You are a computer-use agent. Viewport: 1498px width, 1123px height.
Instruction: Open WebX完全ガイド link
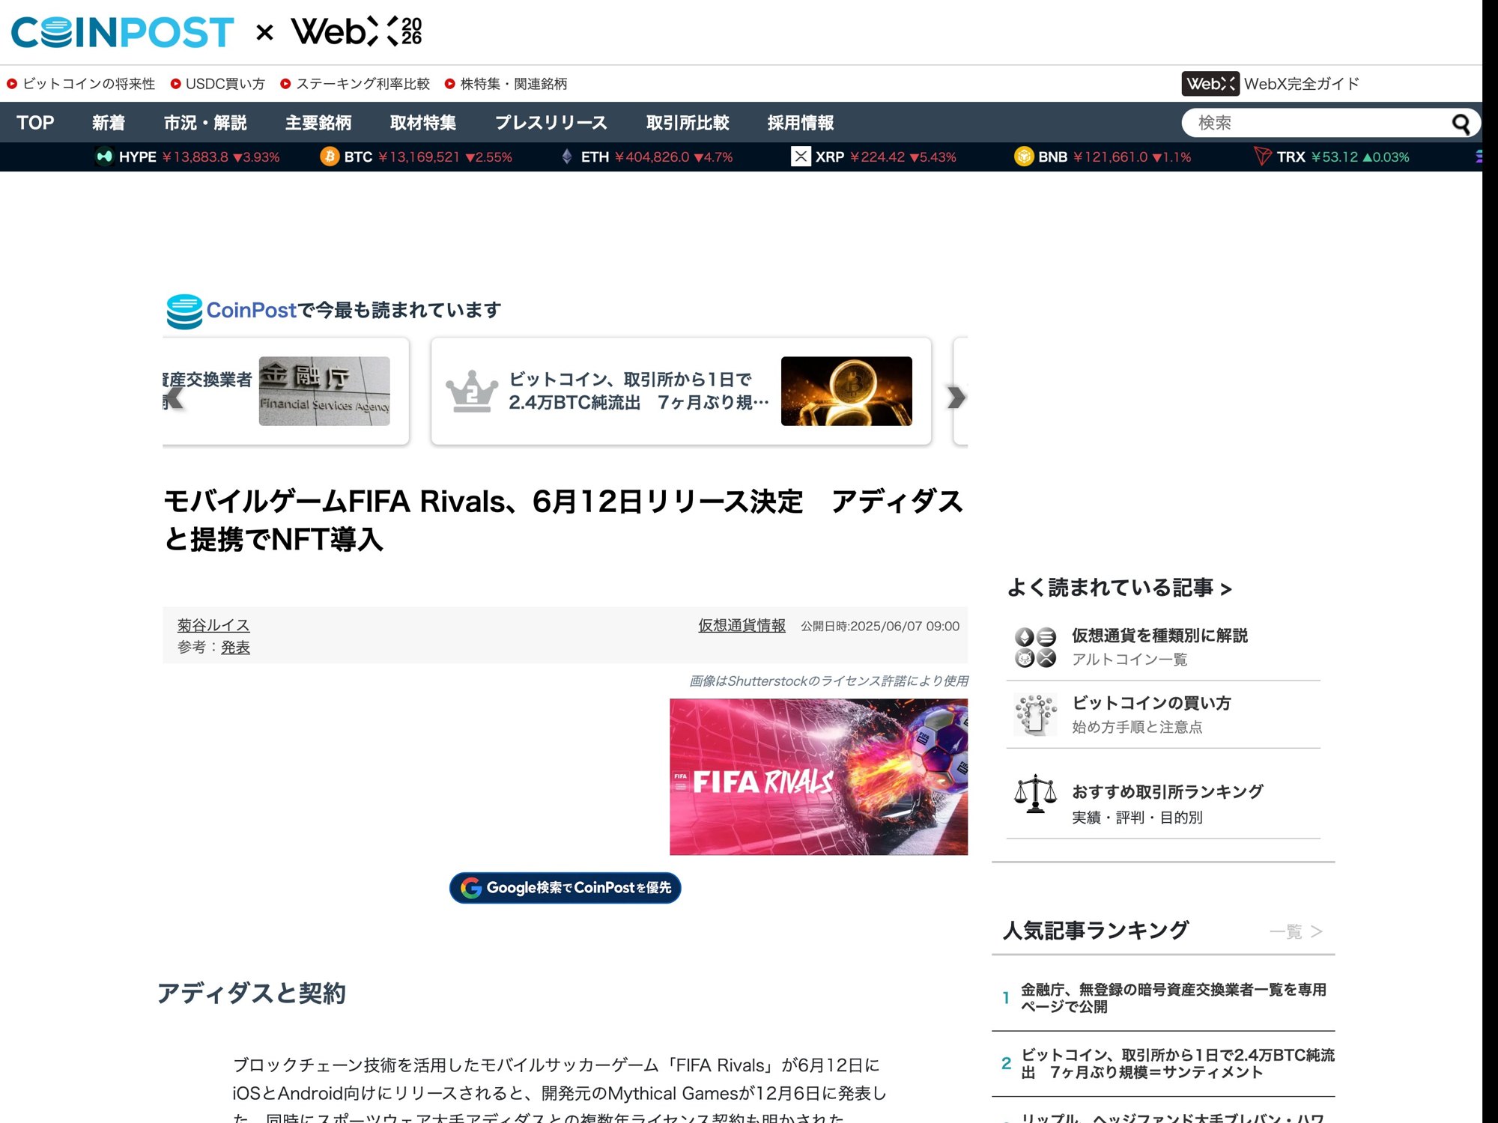pos(1302,84)
